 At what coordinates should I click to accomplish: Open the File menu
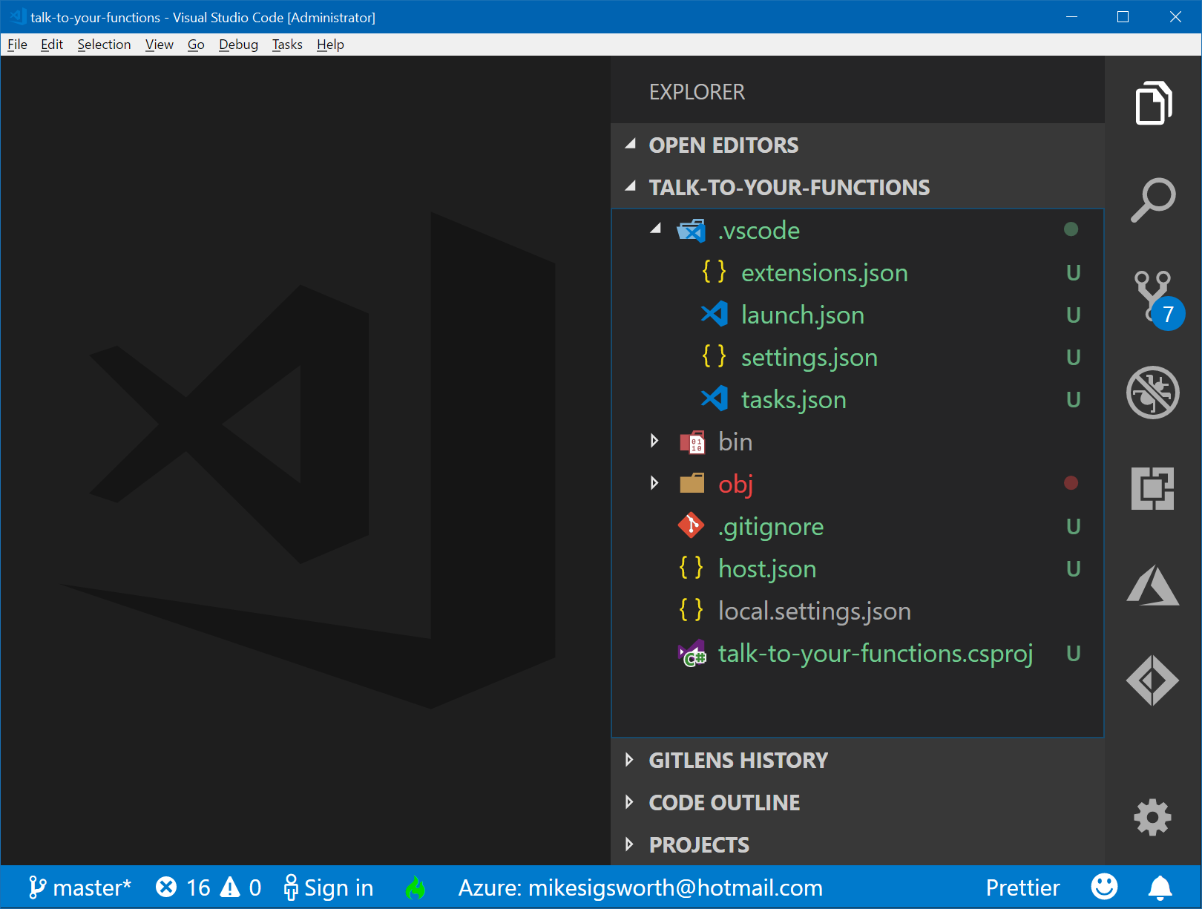(x=17, y=45)
